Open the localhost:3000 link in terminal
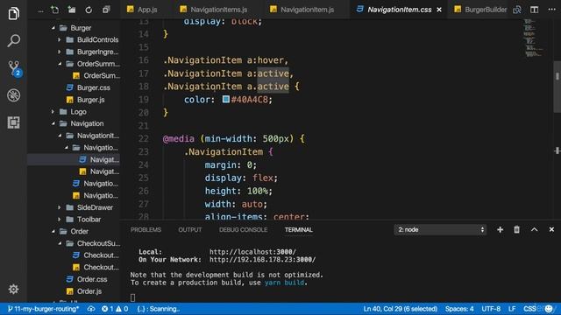The height and width of the screenshot is (315, 561). (x=252, y=252)
